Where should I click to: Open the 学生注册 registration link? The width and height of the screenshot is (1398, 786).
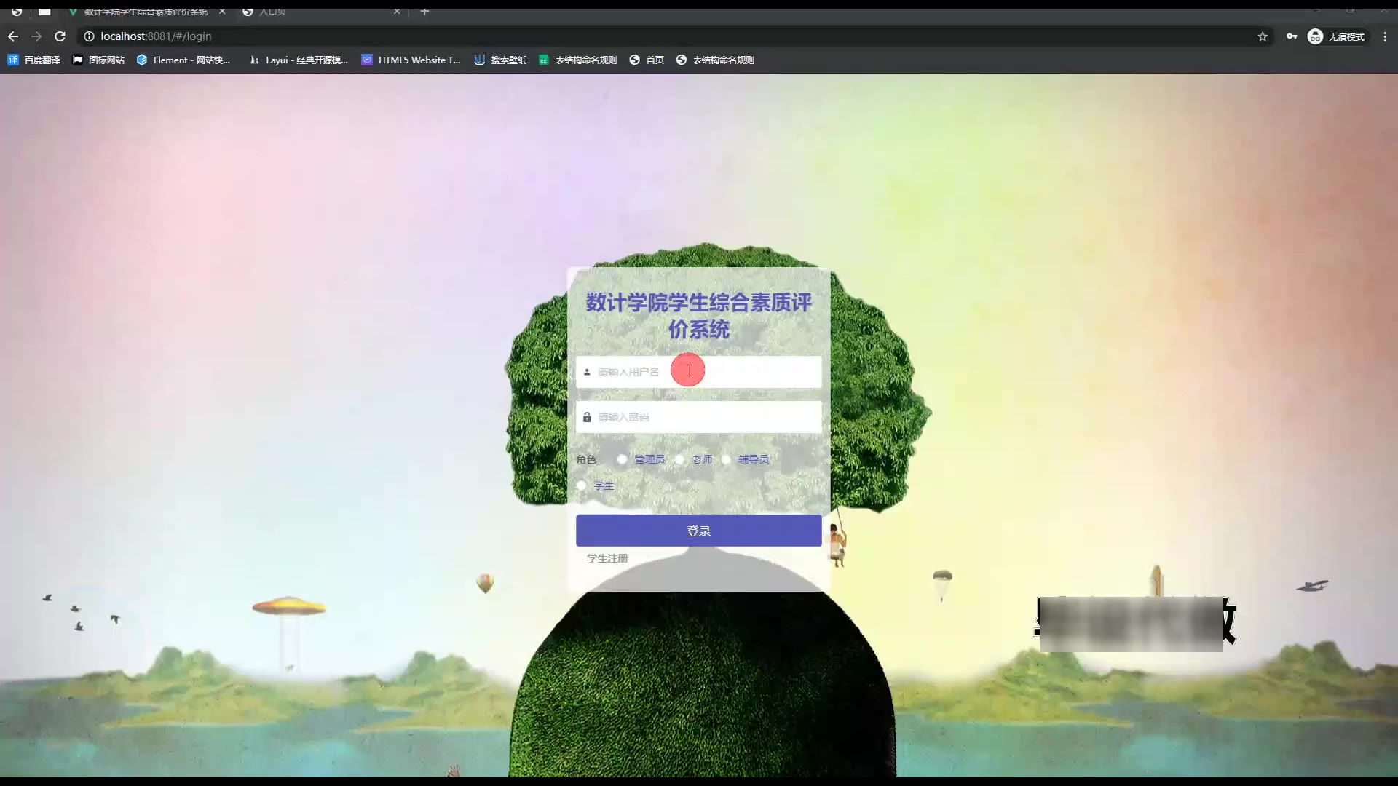pos(607,558)
